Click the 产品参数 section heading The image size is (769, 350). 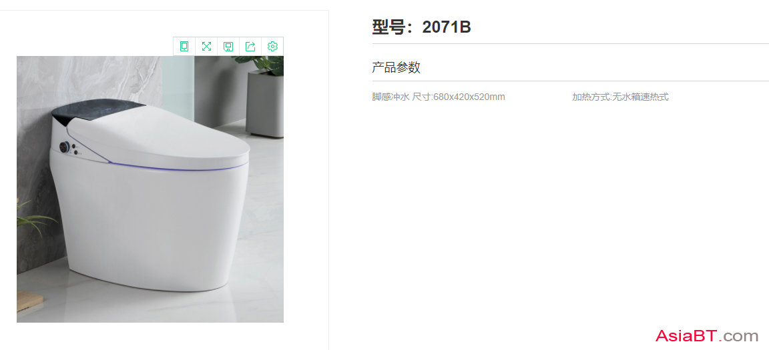[397, 67]
